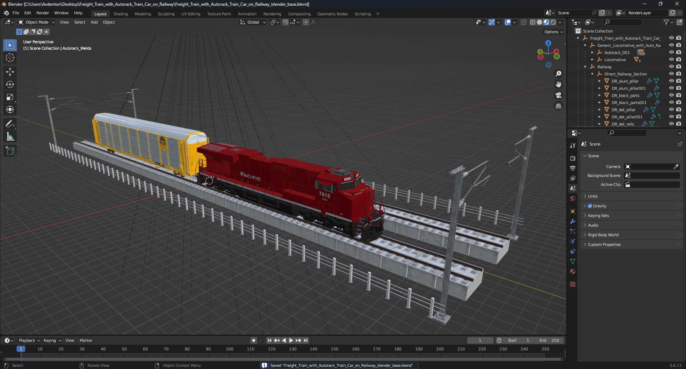Image resolution: width=686 pixels, height=369 pixels.
Task: Add a new workspace with plus
Action: coord(378,14)
